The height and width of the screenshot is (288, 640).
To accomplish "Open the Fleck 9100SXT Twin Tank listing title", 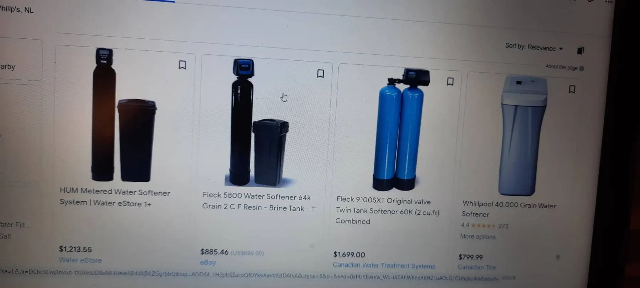I will tap(388, 210).
